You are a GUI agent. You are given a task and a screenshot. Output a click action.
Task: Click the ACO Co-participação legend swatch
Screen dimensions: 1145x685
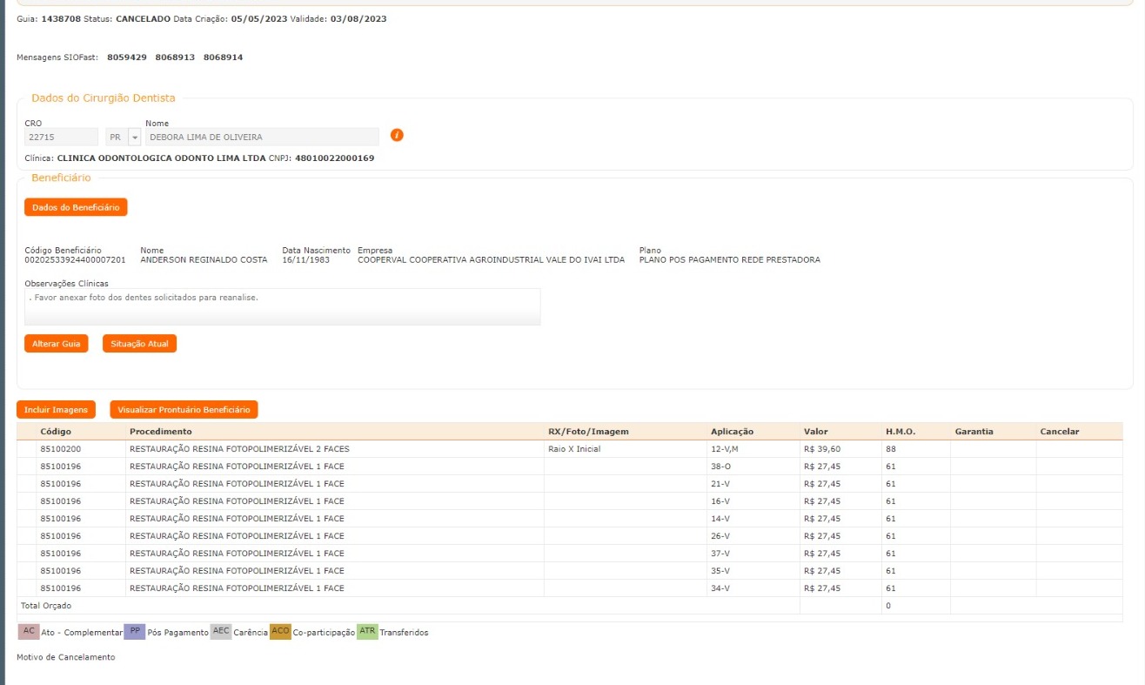pyautogui.click(x=280, y=631)
